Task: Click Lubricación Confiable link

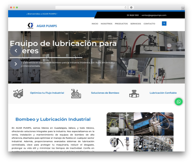Action: pyautogui.click(x=163, y=93)
